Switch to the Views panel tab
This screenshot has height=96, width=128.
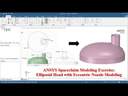pos(18,43)
